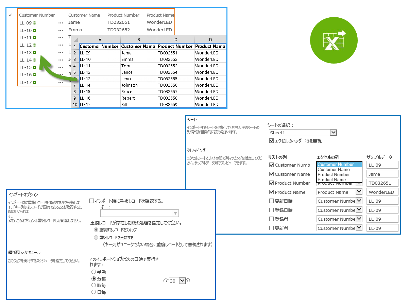Open the ellipsis menu beside LL-10
This screenshot has height=306, width=408.
(61, 30)
